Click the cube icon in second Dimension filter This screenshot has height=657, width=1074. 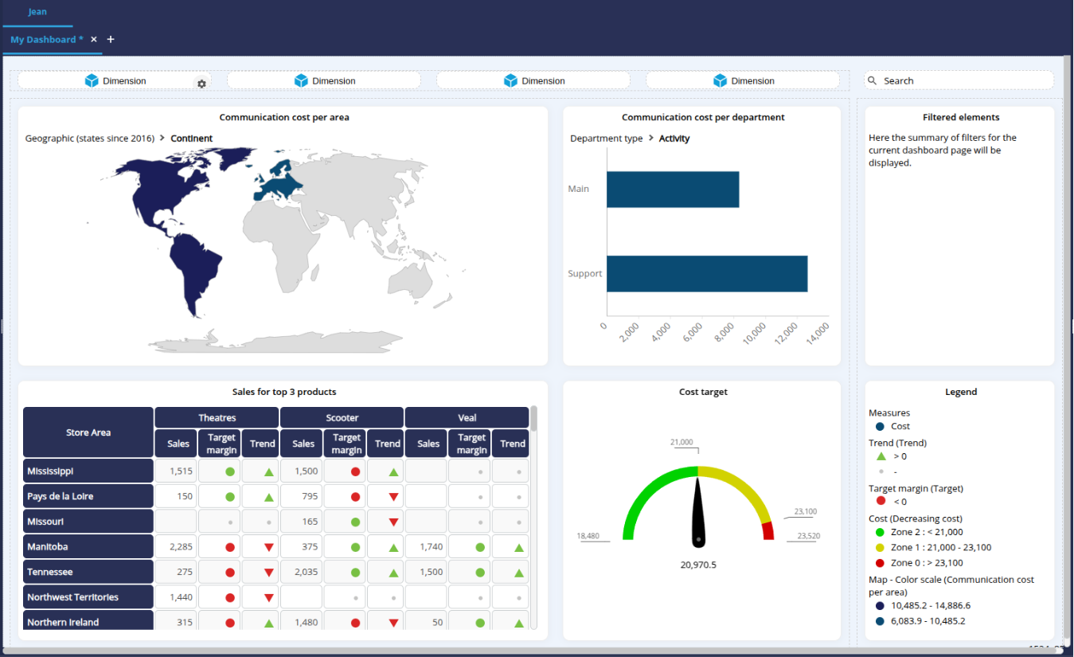[x=301, y=80]
